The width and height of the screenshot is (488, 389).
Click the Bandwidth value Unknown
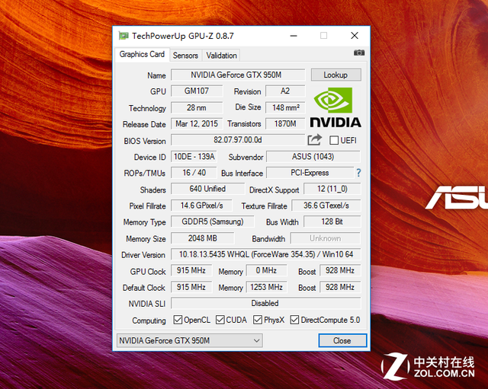pyautogui.click(x=326, y=238)
